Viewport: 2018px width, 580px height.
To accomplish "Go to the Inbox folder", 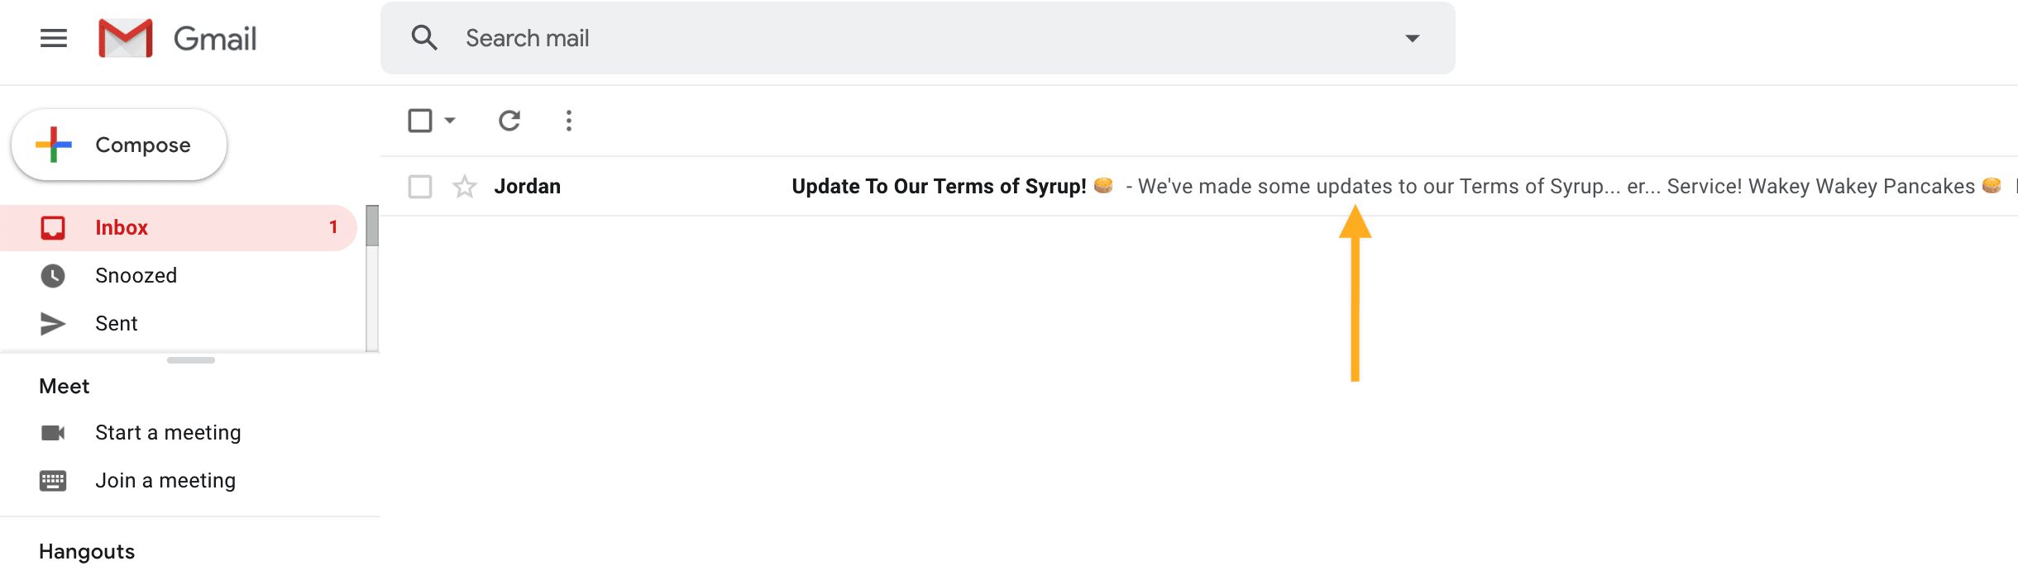I will (x=122, y=228).
